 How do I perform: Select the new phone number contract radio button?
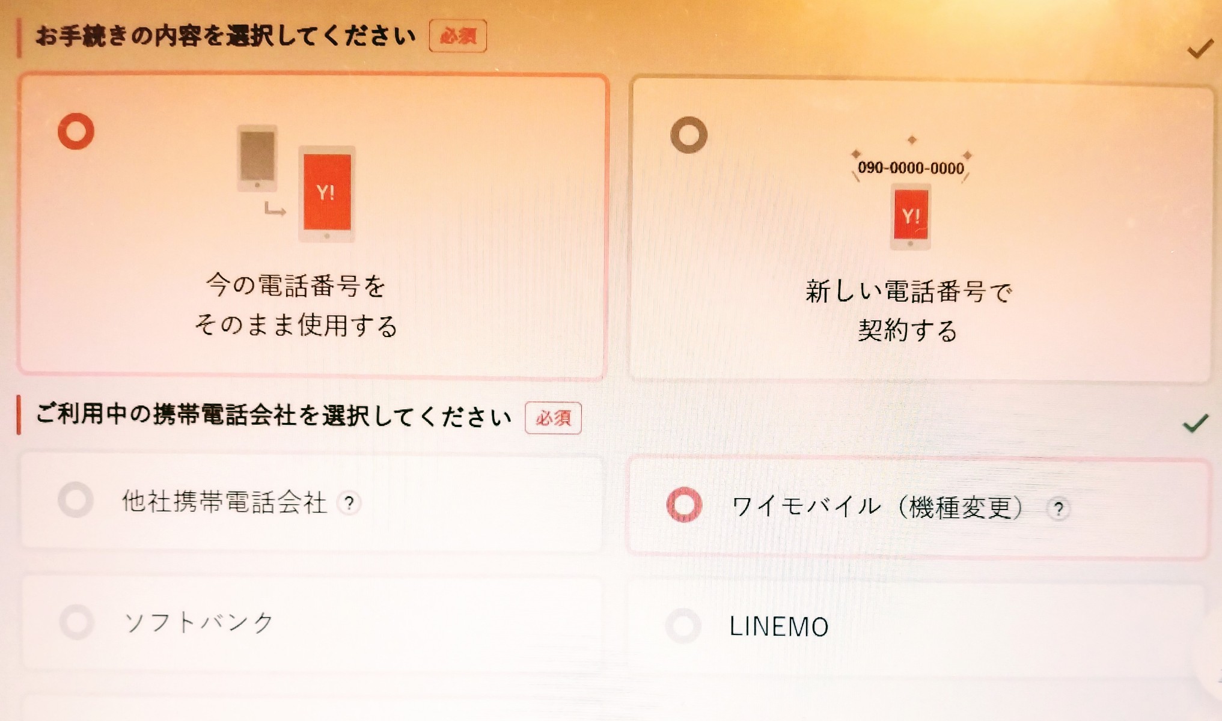689,135
